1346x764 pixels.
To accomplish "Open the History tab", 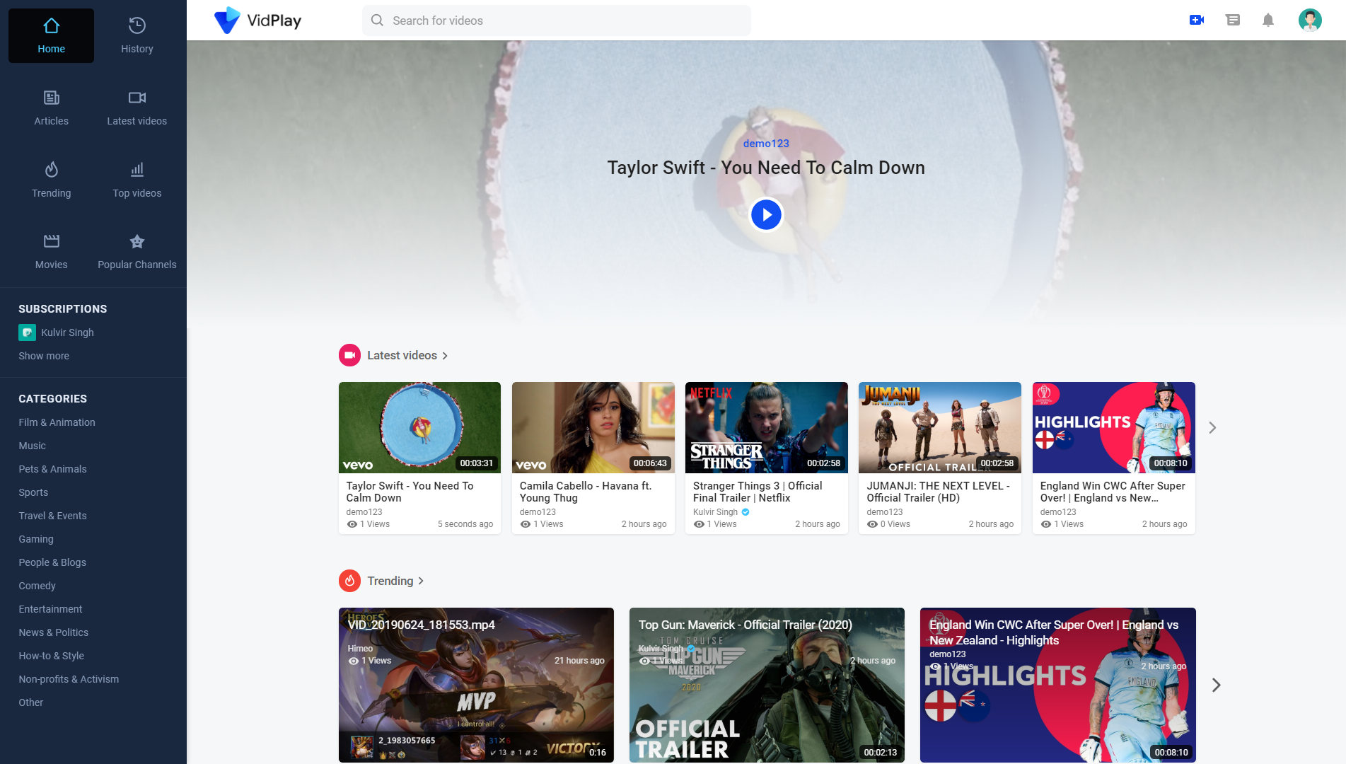I will pos(137,35).
